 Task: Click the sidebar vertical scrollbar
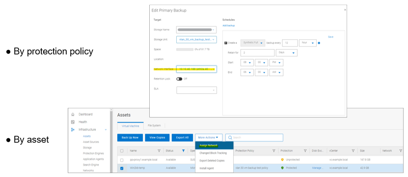(x=111, y=140)
